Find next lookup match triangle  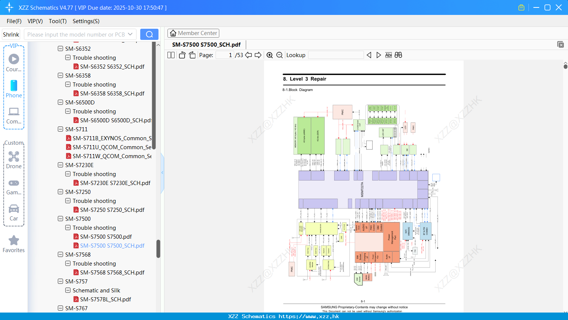(x=379, y=55)
